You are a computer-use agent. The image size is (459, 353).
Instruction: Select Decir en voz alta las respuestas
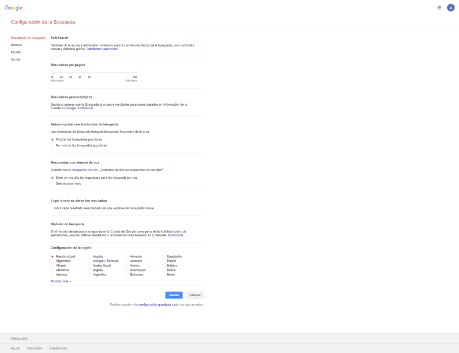click(52, 178)
